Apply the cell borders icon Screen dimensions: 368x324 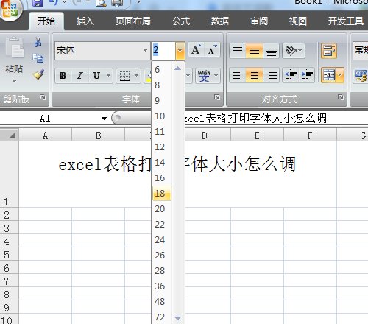pyautogui.click(x=124, y=76)
